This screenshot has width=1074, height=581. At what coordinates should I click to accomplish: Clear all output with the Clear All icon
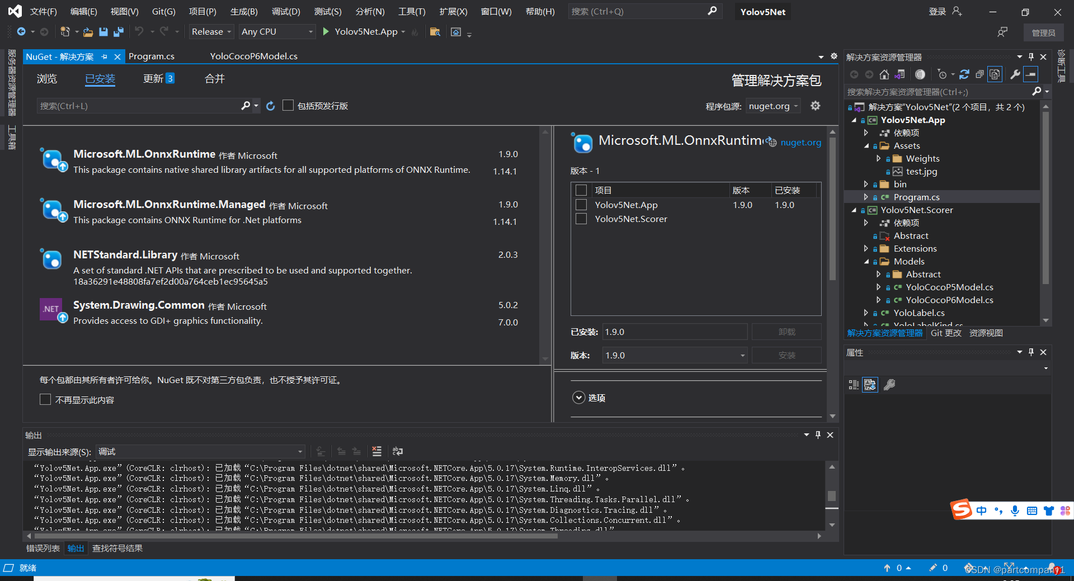(x=377, y=451)
